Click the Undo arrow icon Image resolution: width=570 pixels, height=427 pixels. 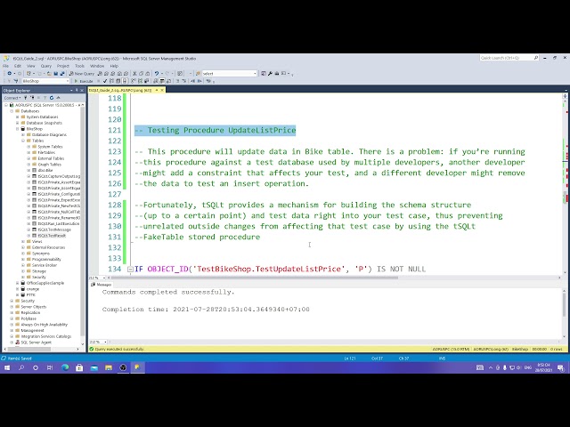[157, 73]
